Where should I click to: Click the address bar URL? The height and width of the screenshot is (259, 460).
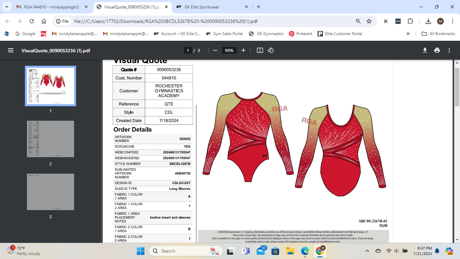(166, 21)
